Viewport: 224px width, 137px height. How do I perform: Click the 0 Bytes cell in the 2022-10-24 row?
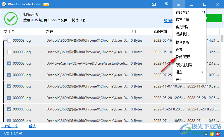coord(137,109)
